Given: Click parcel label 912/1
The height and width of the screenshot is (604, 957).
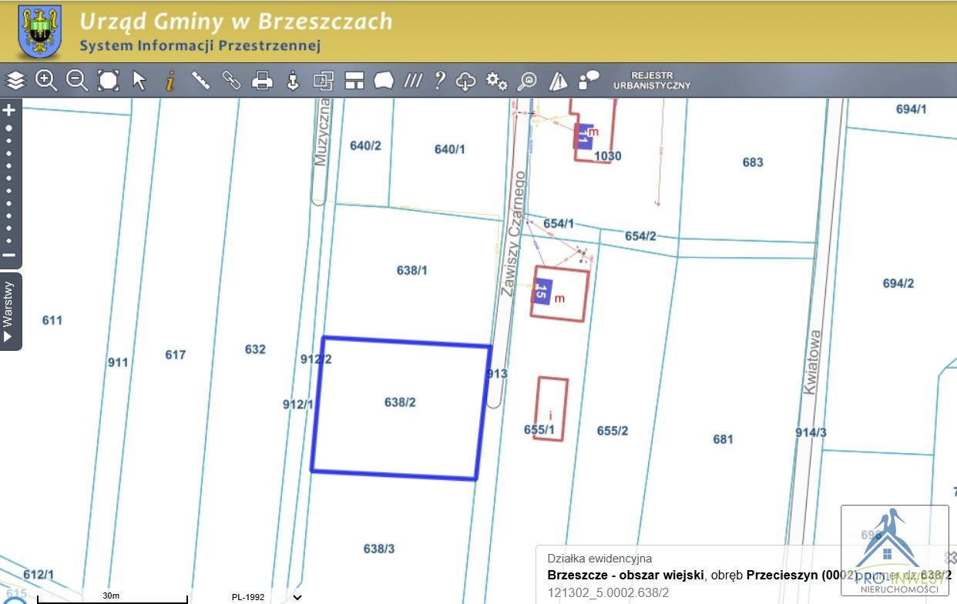Looking at the screenshot, I should click(x=298, y=405).
